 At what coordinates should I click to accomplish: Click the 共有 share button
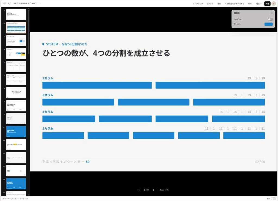(267, 4)
